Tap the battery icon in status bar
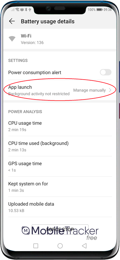Image resolution: width=120 pixels, height=260 pixels. [100, 10]
